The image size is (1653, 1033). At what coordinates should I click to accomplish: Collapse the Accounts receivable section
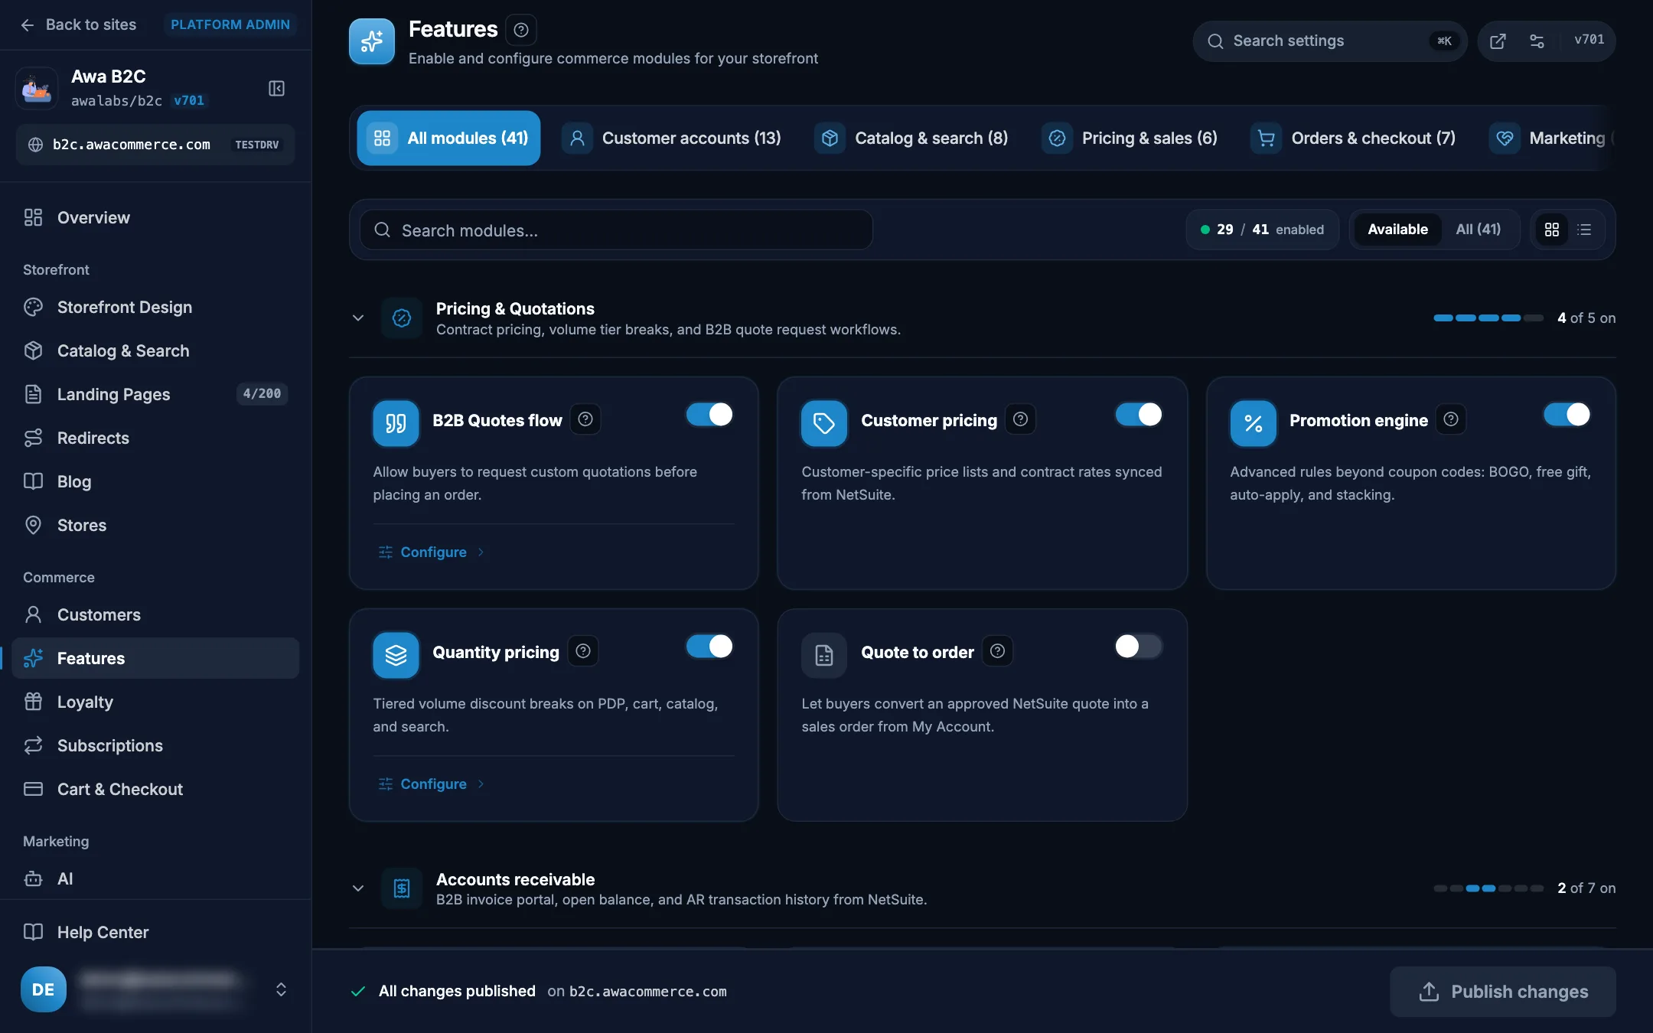(357, 888)
